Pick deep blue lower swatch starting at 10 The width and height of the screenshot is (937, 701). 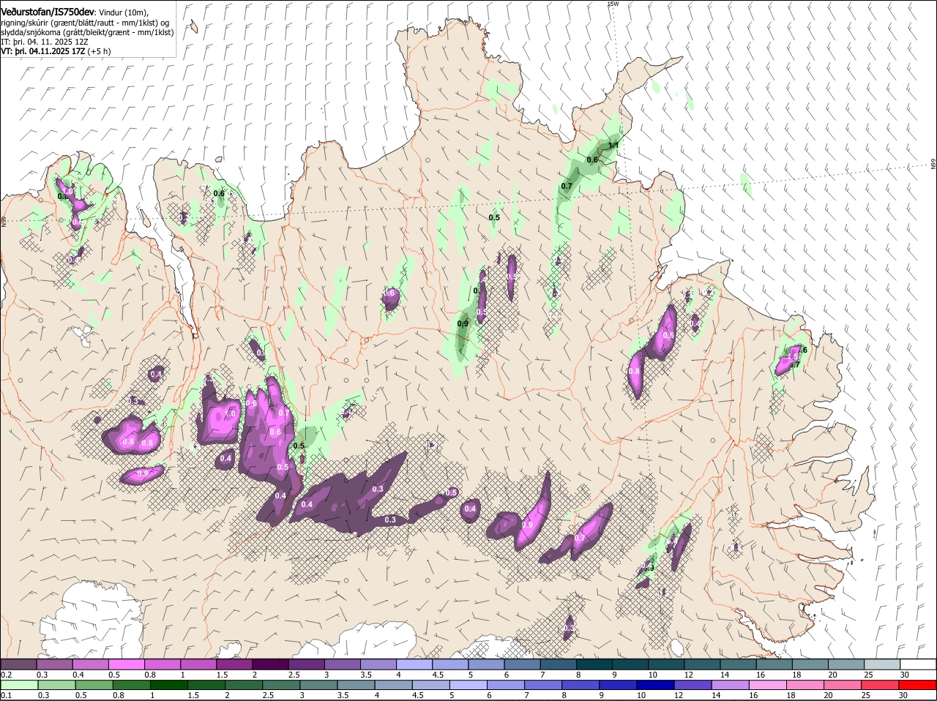[x=655, y=685]
